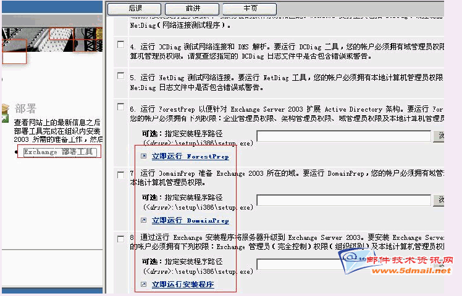Screen dimensions: 462x296
Task: Click the arrow icon beside 立即运行安装程序
Action: (143, 284)
